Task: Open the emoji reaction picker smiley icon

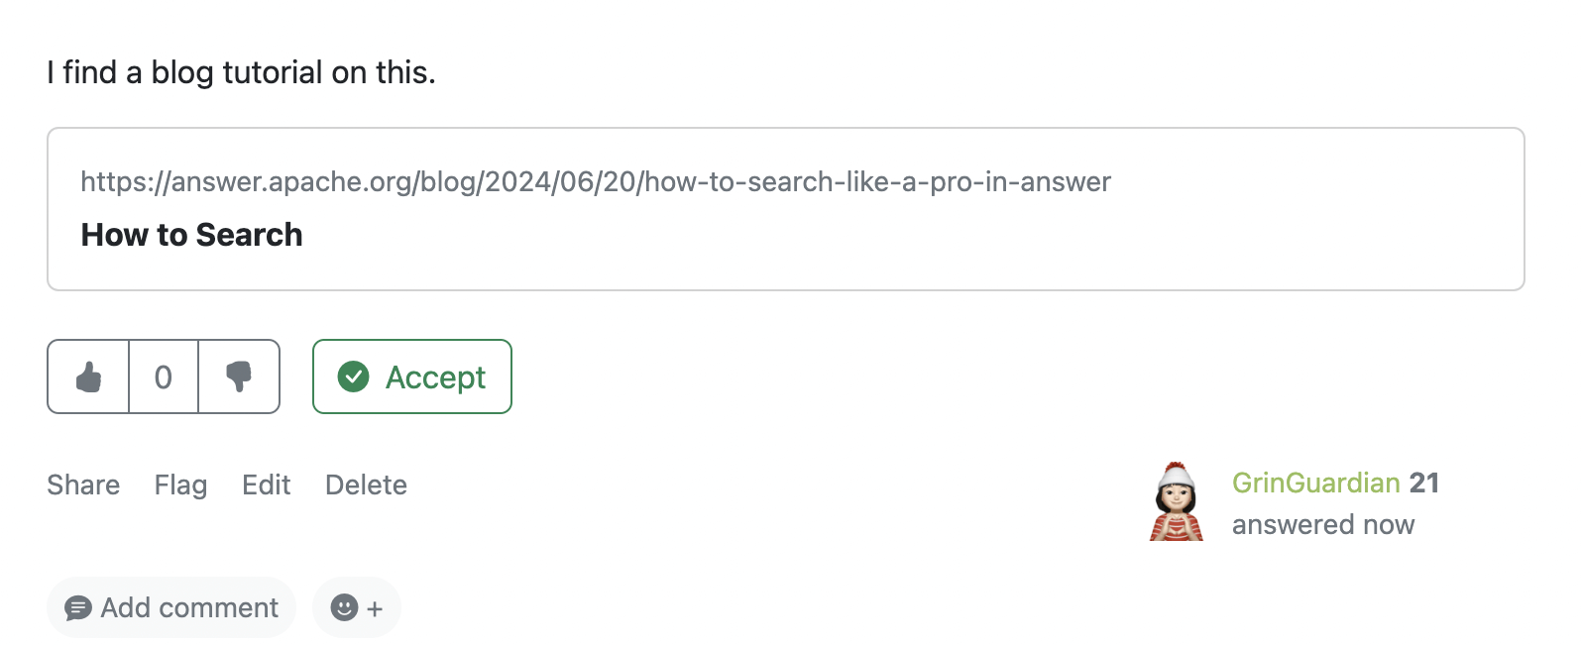Action: [347, 607]
